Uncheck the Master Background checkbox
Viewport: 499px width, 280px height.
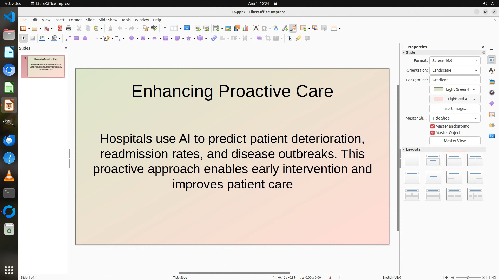tap(432, 126)
